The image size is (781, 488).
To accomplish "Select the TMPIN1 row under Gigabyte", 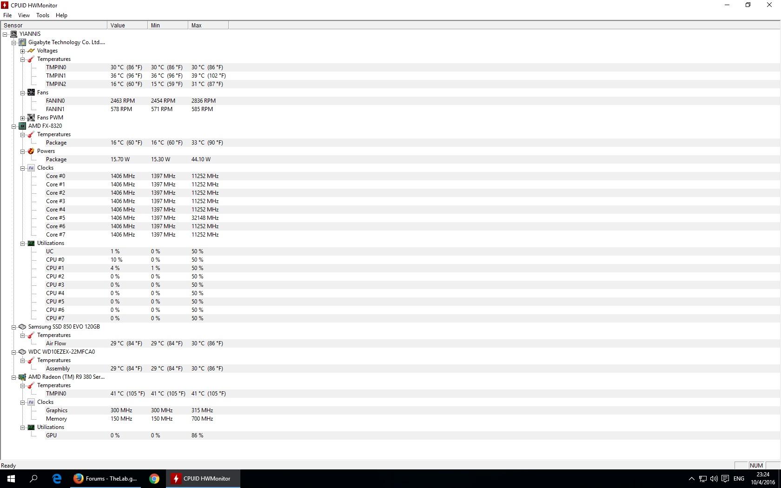I will pyautogui.click(x=390, y=76).
